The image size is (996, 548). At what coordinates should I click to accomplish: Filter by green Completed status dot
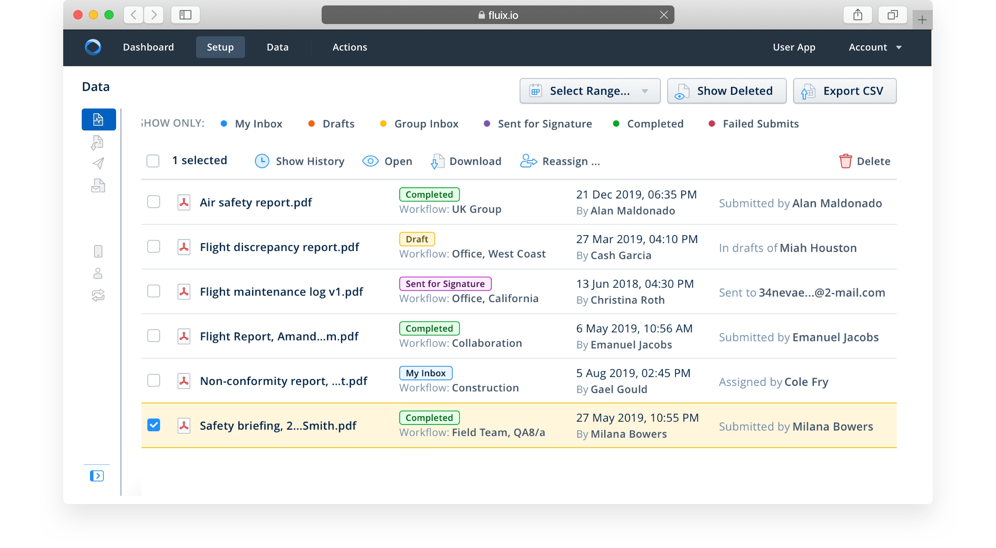pos(616,124)
